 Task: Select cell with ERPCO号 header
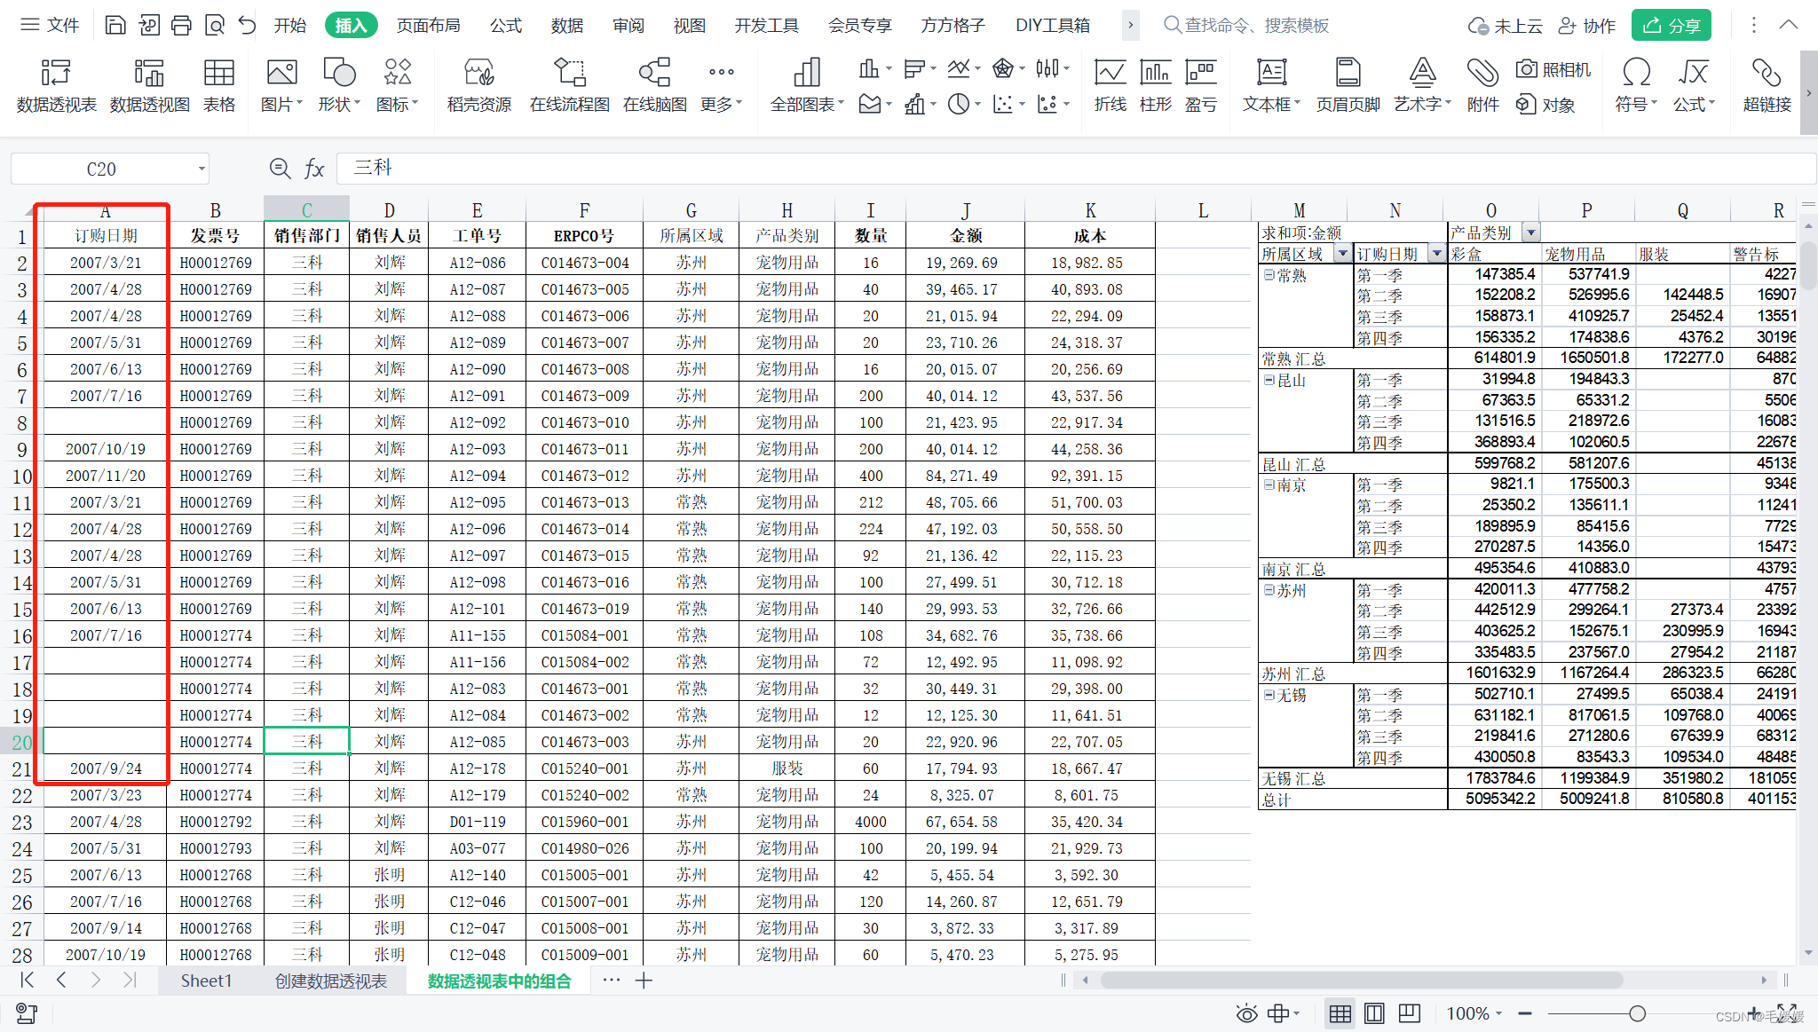(584, 236)
